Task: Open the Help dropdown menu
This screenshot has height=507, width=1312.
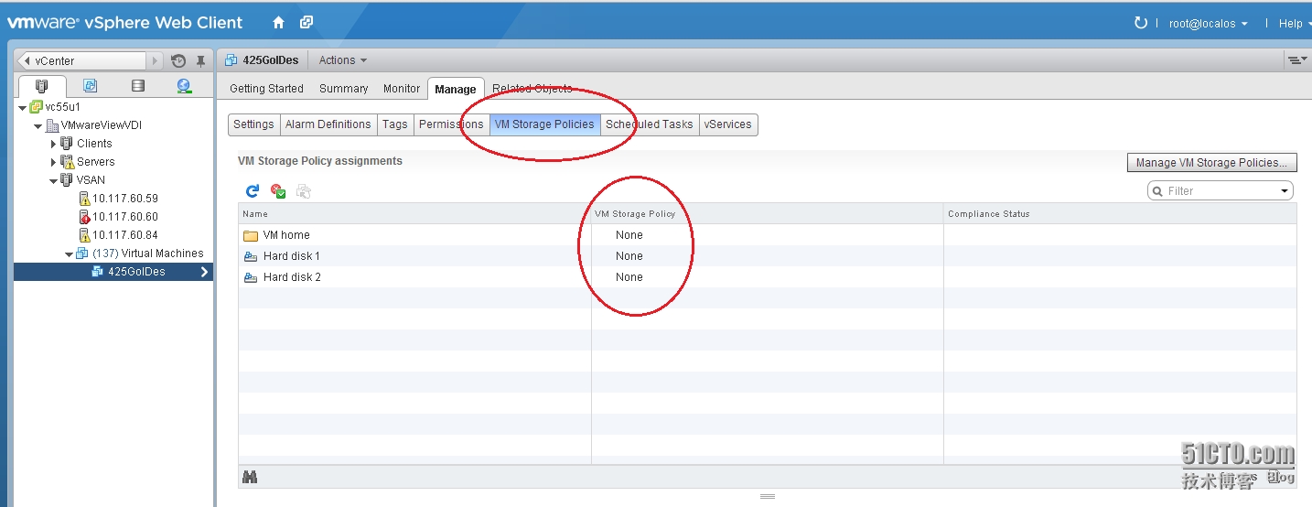Action: click(x=1295, y=24)
